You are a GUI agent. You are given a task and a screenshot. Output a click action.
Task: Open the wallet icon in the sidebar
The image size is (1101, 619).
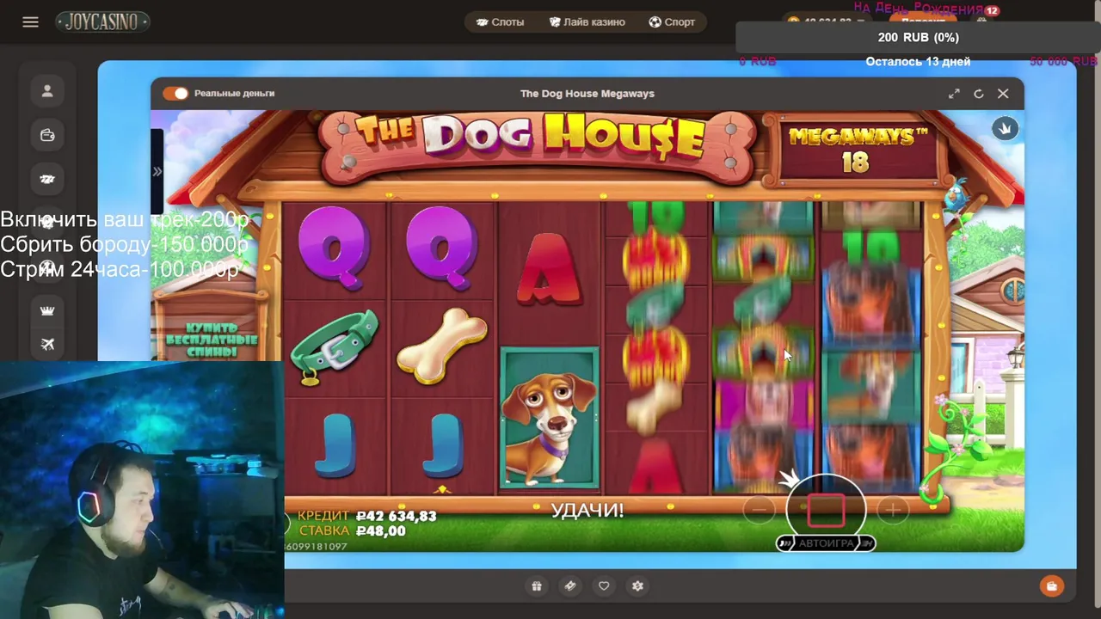click(x=47, y=135)
